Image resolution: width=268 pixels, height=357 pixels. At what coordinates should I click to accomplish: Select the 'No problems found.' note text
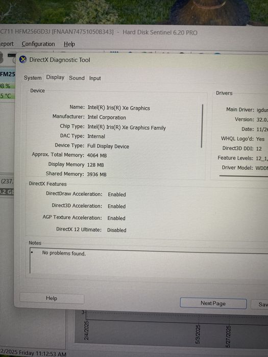coord(64,253)
